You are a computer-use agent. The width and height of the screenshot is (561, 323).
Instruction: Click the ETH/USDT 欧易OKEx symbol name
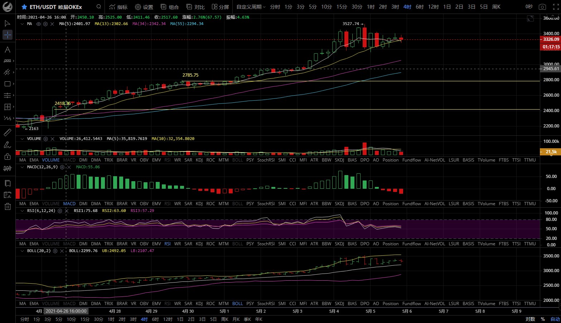point(56,7)
